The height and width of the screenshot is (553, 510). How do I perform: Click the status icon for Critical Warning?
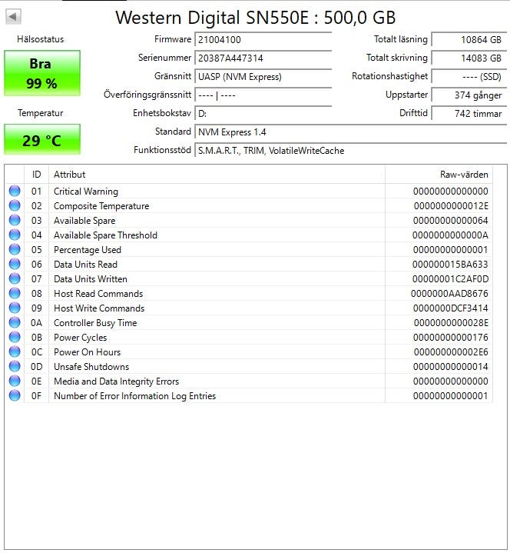15,191
